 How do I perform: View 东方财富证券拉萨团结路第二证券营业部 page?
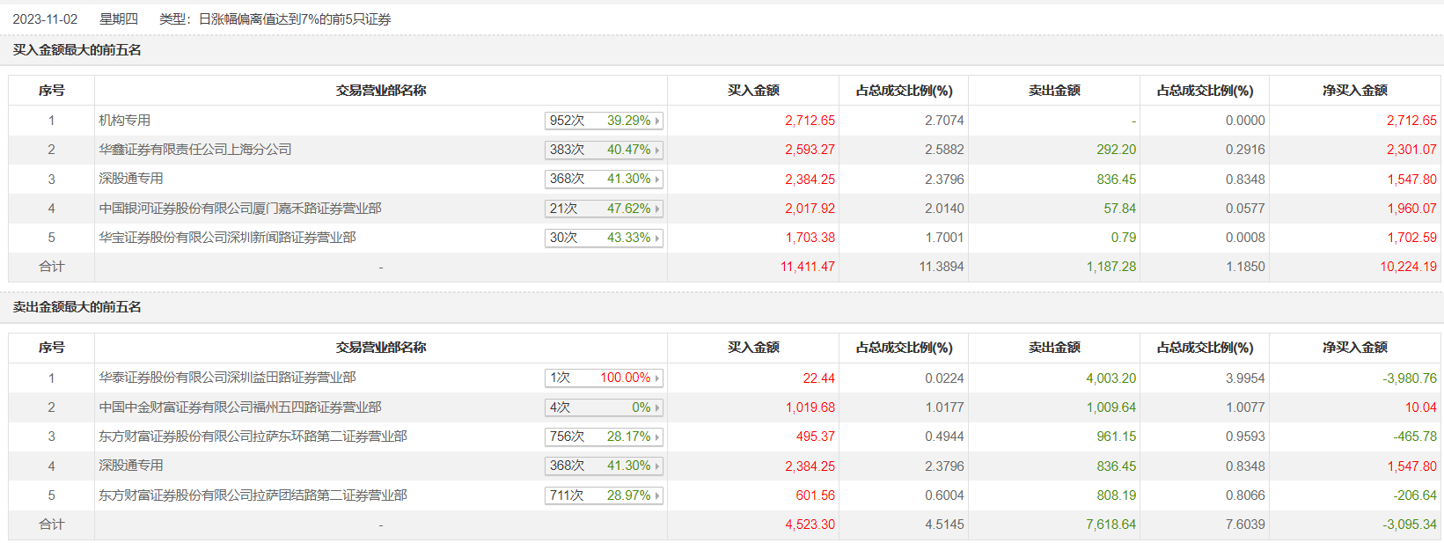253,495
